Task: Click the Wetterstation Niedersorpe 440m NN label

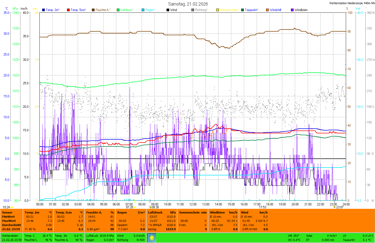Action: (x=352, y=3)
